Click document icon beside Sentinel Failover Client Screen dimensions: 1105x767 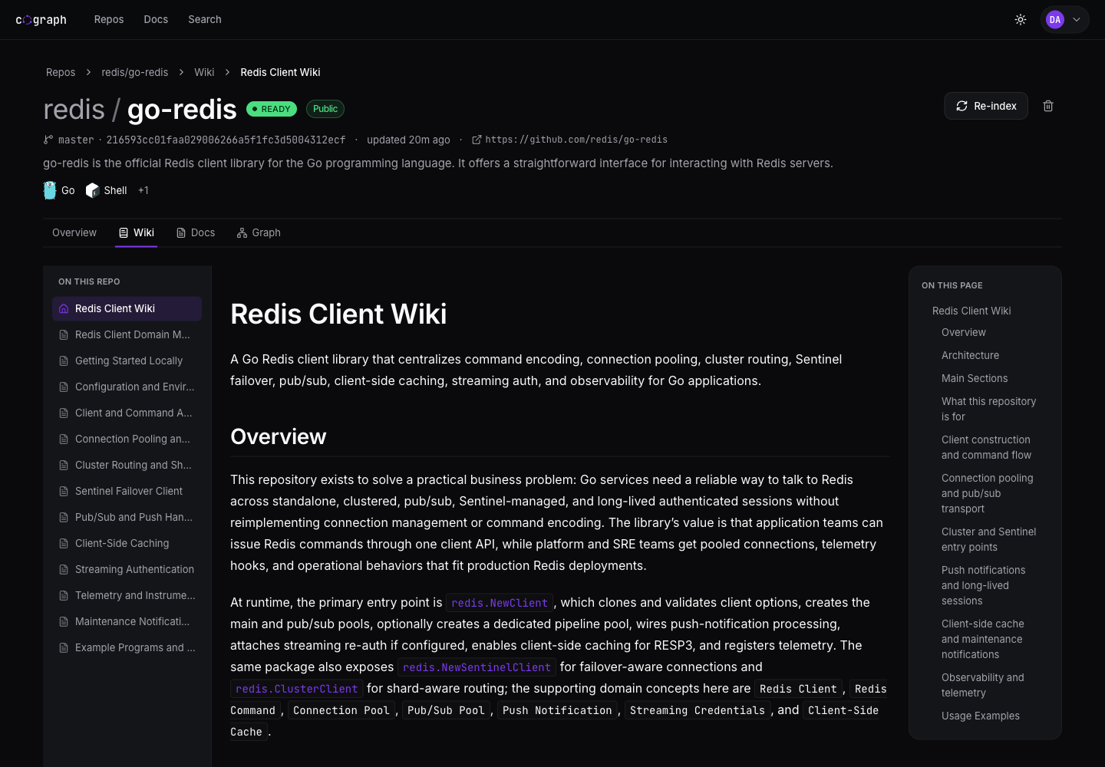pyautogui.click(x=64, y=491)
